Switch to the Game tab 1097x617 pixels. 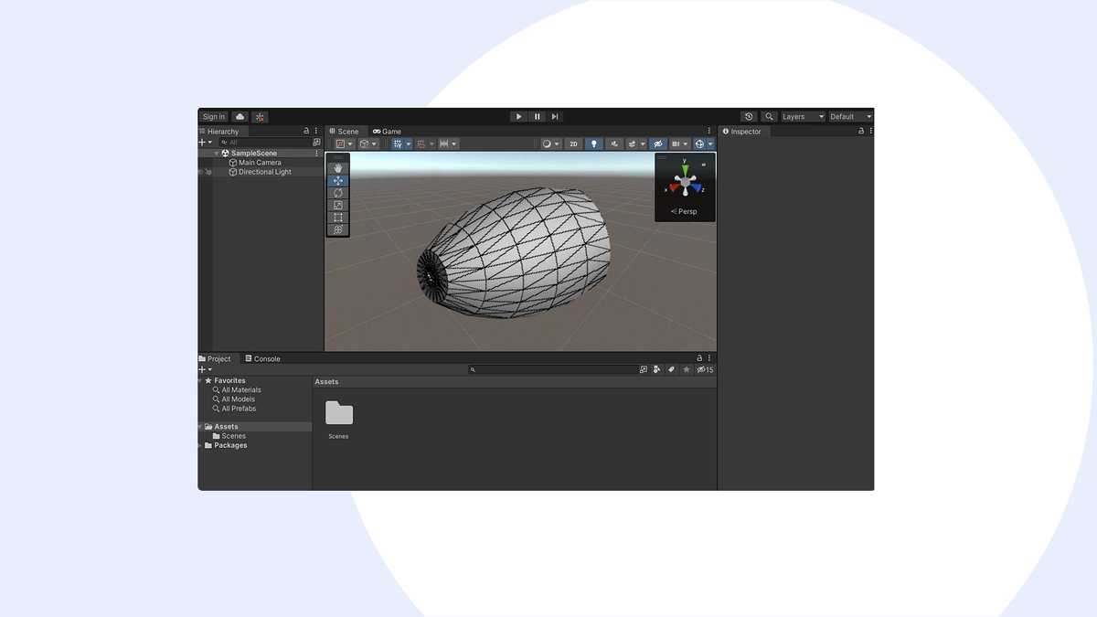click(387, 132)
